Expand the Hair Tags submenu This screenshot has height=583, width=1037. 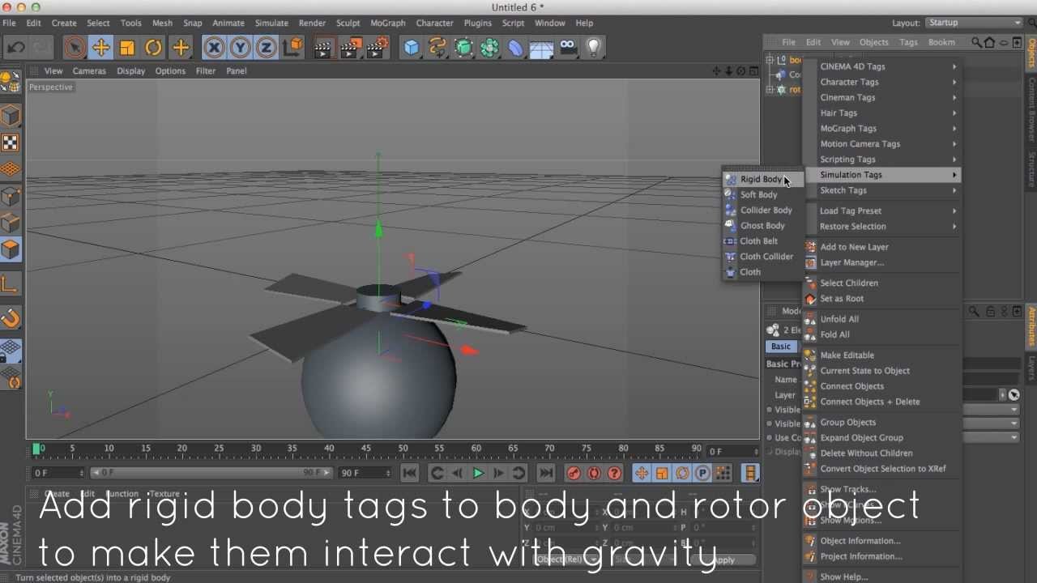tap(884, 113)
